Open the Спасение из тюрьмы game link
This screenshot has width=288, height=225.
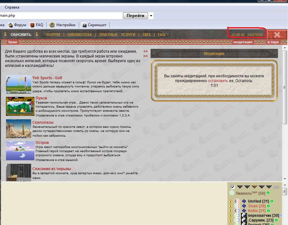click(x=52, y=169)
